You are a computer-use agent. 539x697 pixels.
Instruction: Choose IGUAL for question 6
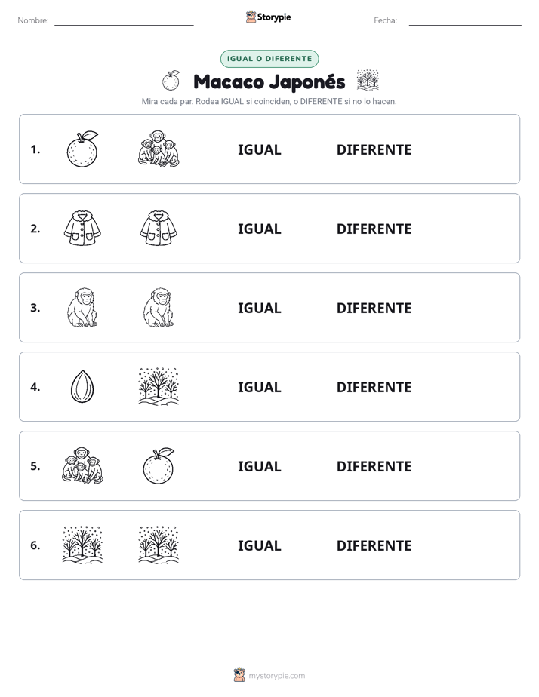pyautogui.click(x=259, y=545)
